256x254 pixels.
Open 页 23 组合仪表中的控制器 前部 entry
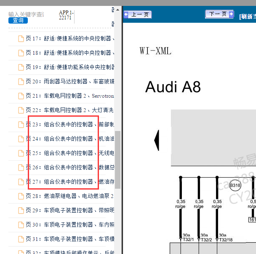coord(70,124)
